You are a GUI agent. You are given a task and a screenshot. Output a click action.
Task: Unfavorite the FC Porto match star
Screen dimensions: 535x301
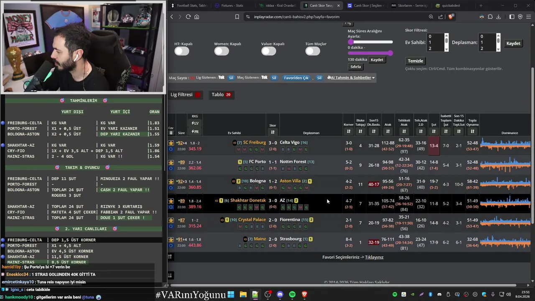[x=171, y=162]
